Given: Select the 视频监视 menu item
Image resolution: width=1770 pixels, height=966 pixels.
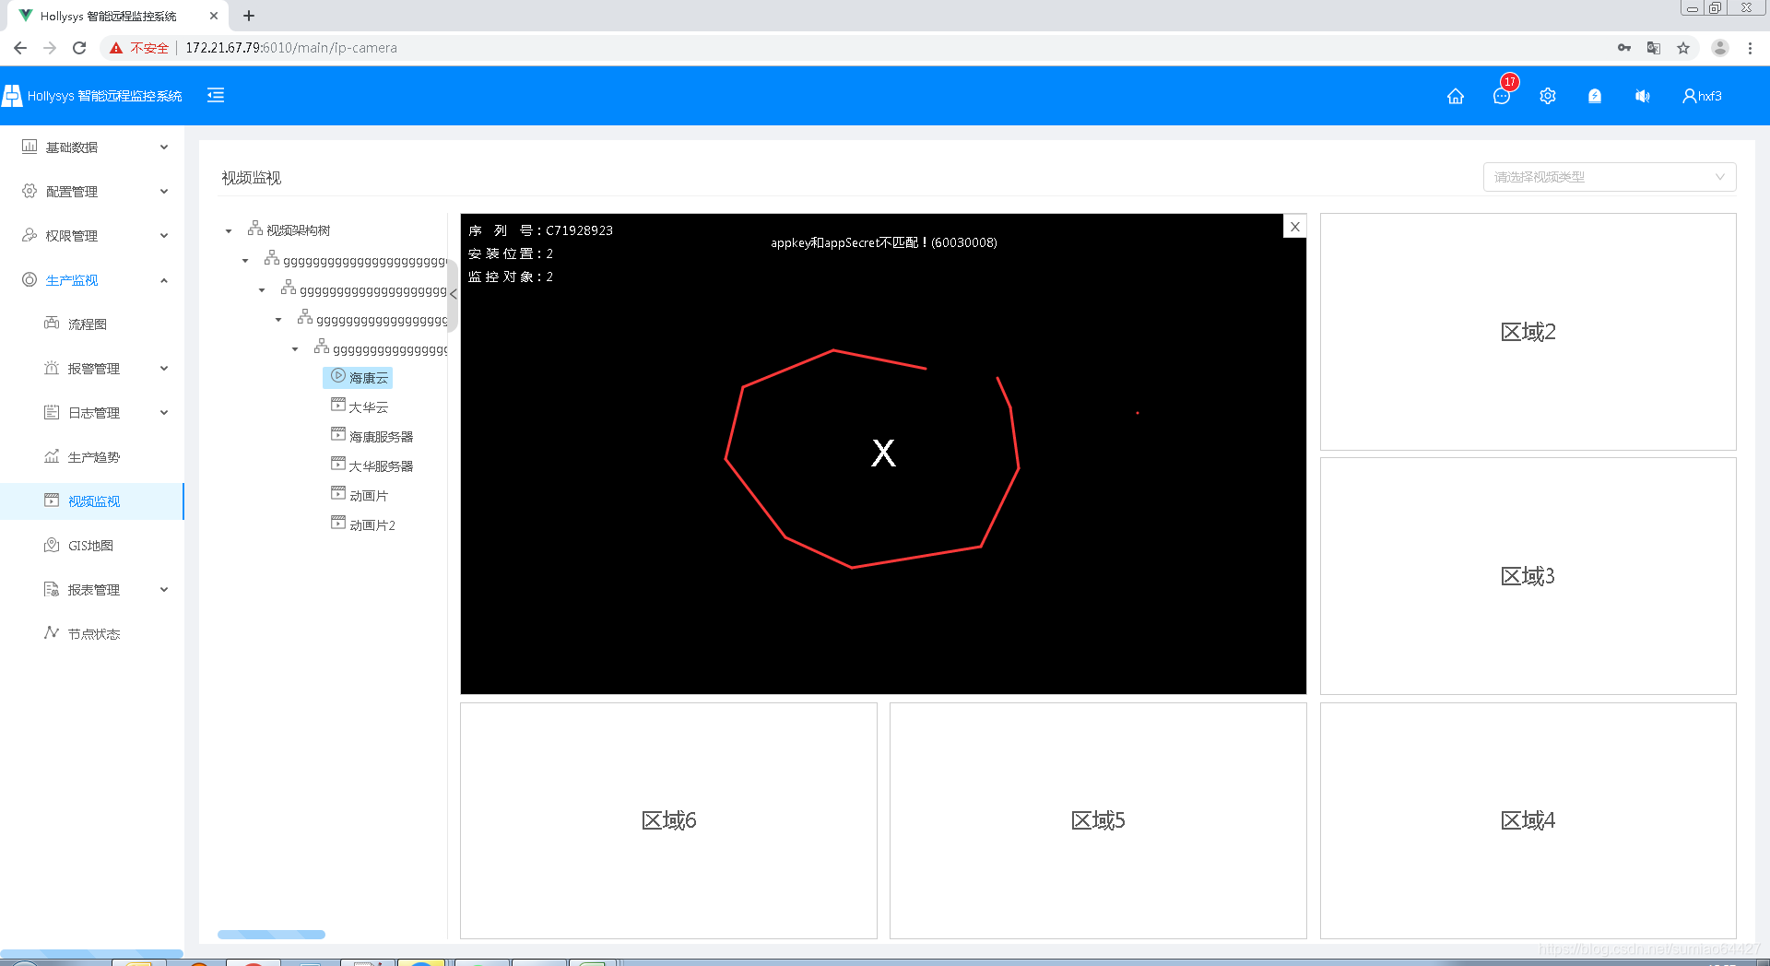Looking at the screenshot, I should pos(92,501).
